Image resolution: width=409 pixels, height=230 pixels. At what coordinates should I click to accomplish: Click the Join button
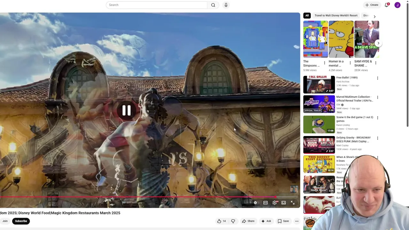5,221
